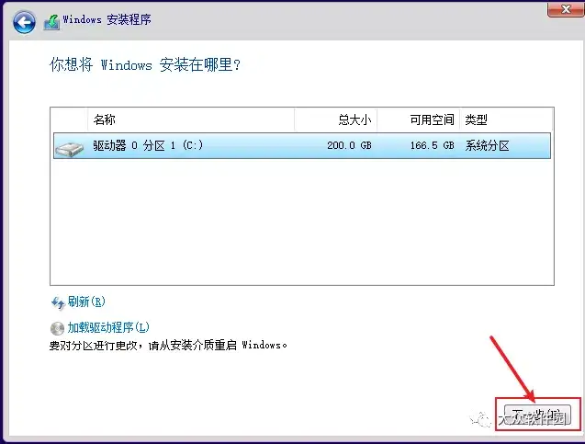Click the 名称 column header
This screenshot has width=585, height=444.
[x=191, y=120]
